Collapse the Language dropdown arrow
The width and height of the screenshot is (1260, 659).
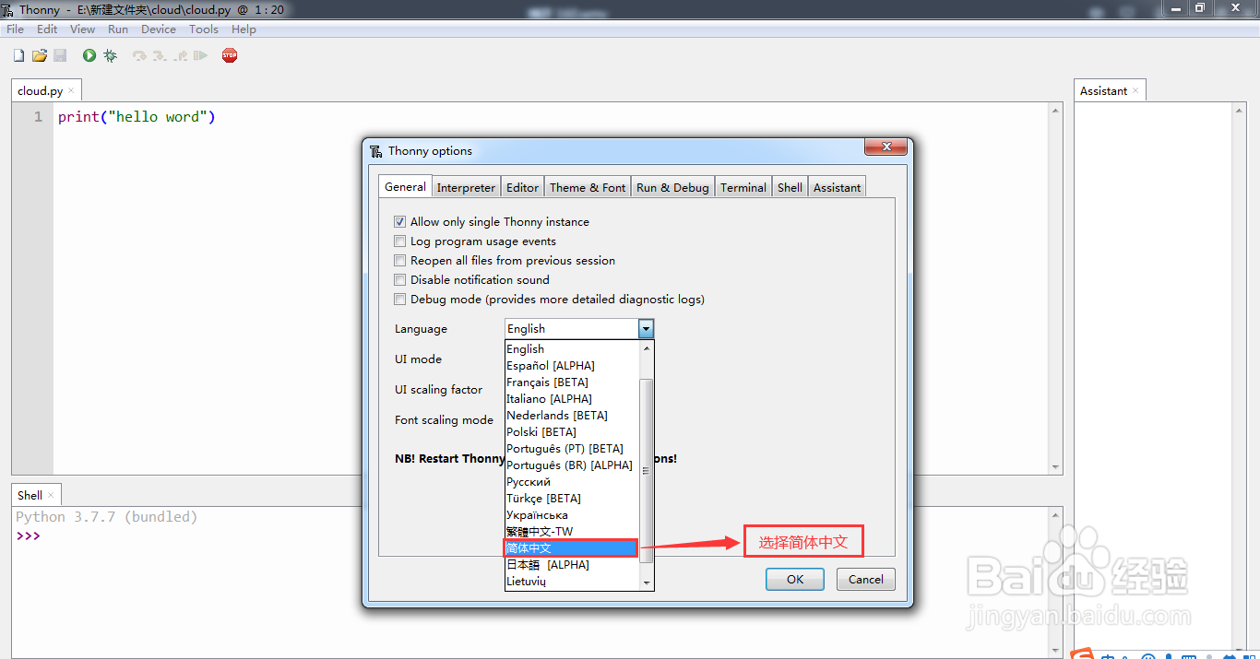point(646,329)
